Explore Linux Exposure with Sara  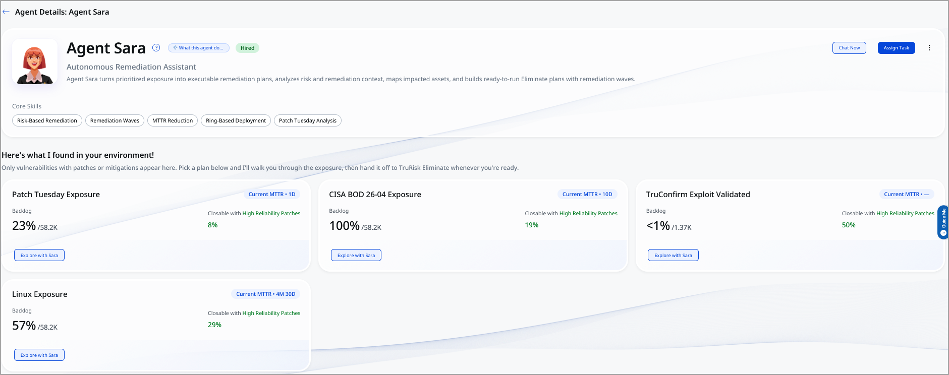coord(39,355)
